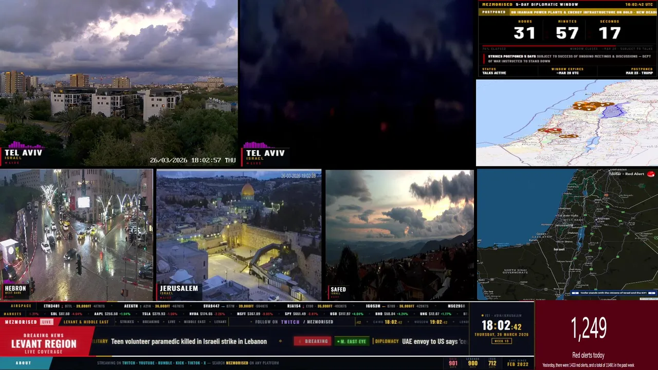Select the Hebron street camera feed
The width and height of the screenshot is (658, 370).
pos(77,235)
